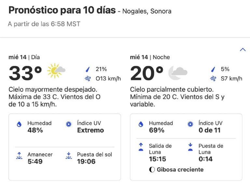The width and height of the screenshot is (250, 187).
Task: Click the Pronóstico para 10 días heading
Action: pos(62,10)
